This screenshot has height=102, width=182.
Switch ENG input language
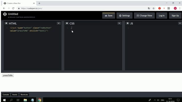(162, 100)
